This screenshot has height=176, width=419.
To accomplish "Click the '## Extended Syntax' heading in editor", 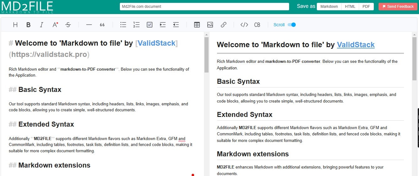I will click(41, 124).
